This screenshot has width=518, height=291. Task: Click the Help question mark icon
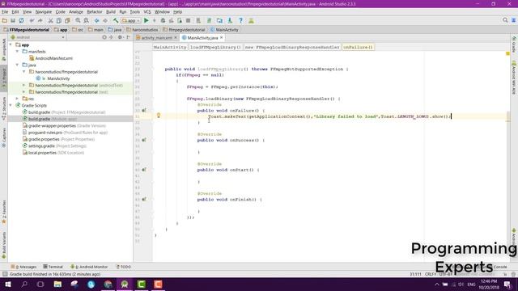tap(240, 20)
